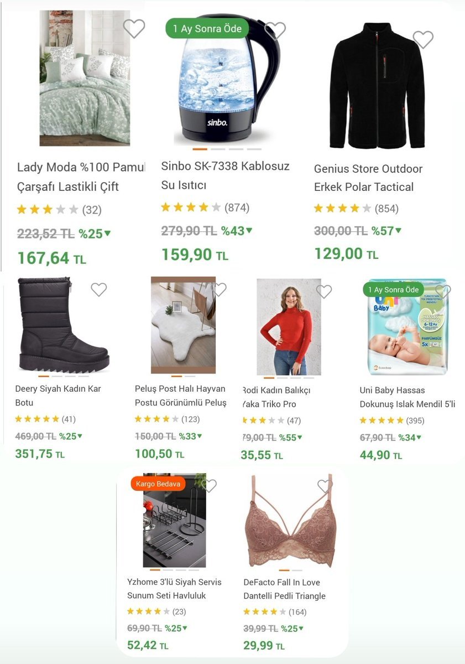Favorite the Lady Moda bedding set
Image resolution: width=465 pixels, height=664 pixels.
pos(134,28)
